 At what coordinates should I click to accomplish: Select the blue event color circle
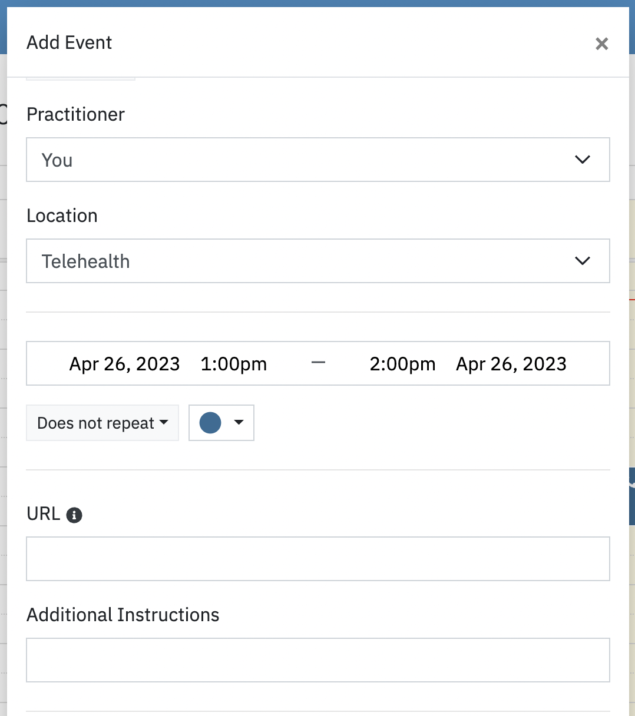tap(210, 423)
